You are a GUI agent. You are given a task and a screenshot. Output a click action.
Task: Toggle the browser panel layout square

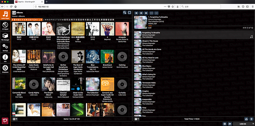coord(129,12)
